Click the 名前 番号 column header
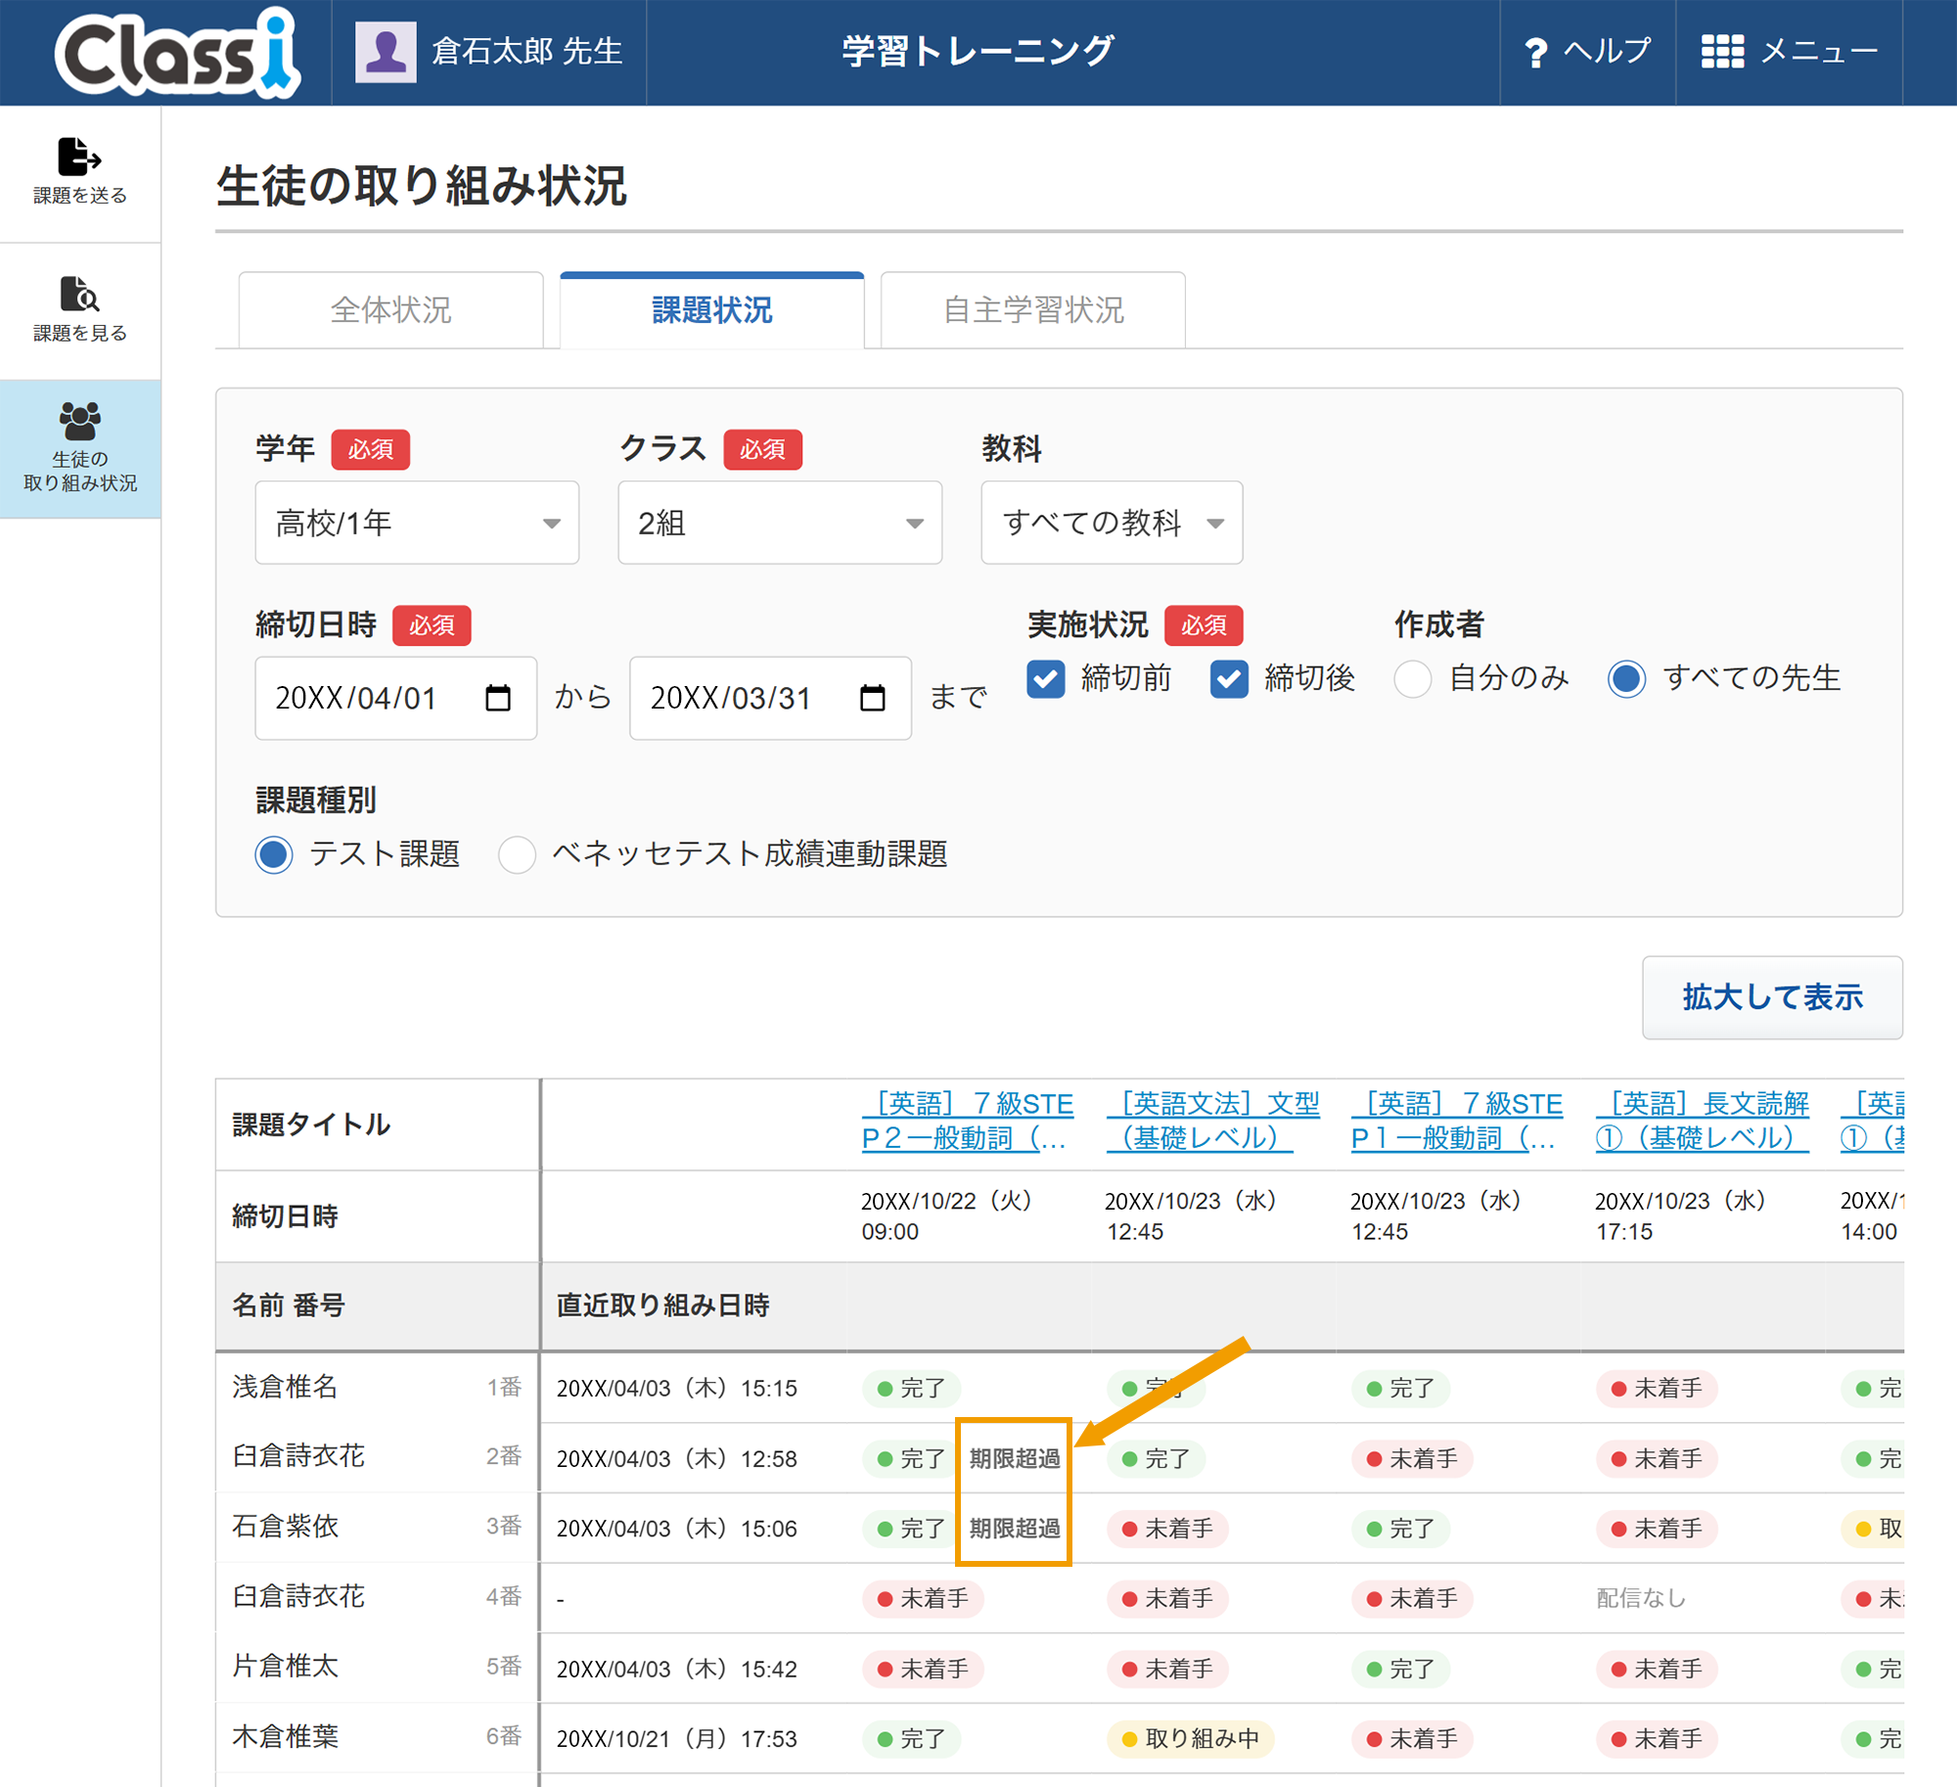The width and height of the screenshot is (1957, 1787). pyautogui.click(x=289, y=1306)
